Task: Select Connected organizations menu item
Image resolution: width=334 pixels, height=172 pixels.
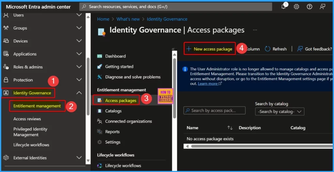Action: click(129, 121)
